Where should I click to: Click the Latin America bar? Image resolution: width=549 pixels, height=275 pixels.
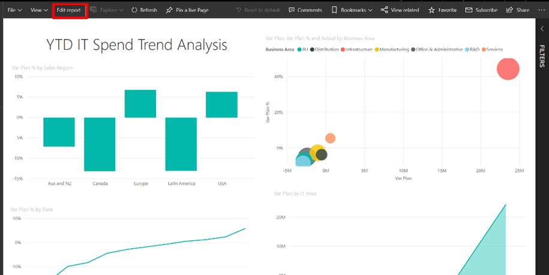click(181, 144)
